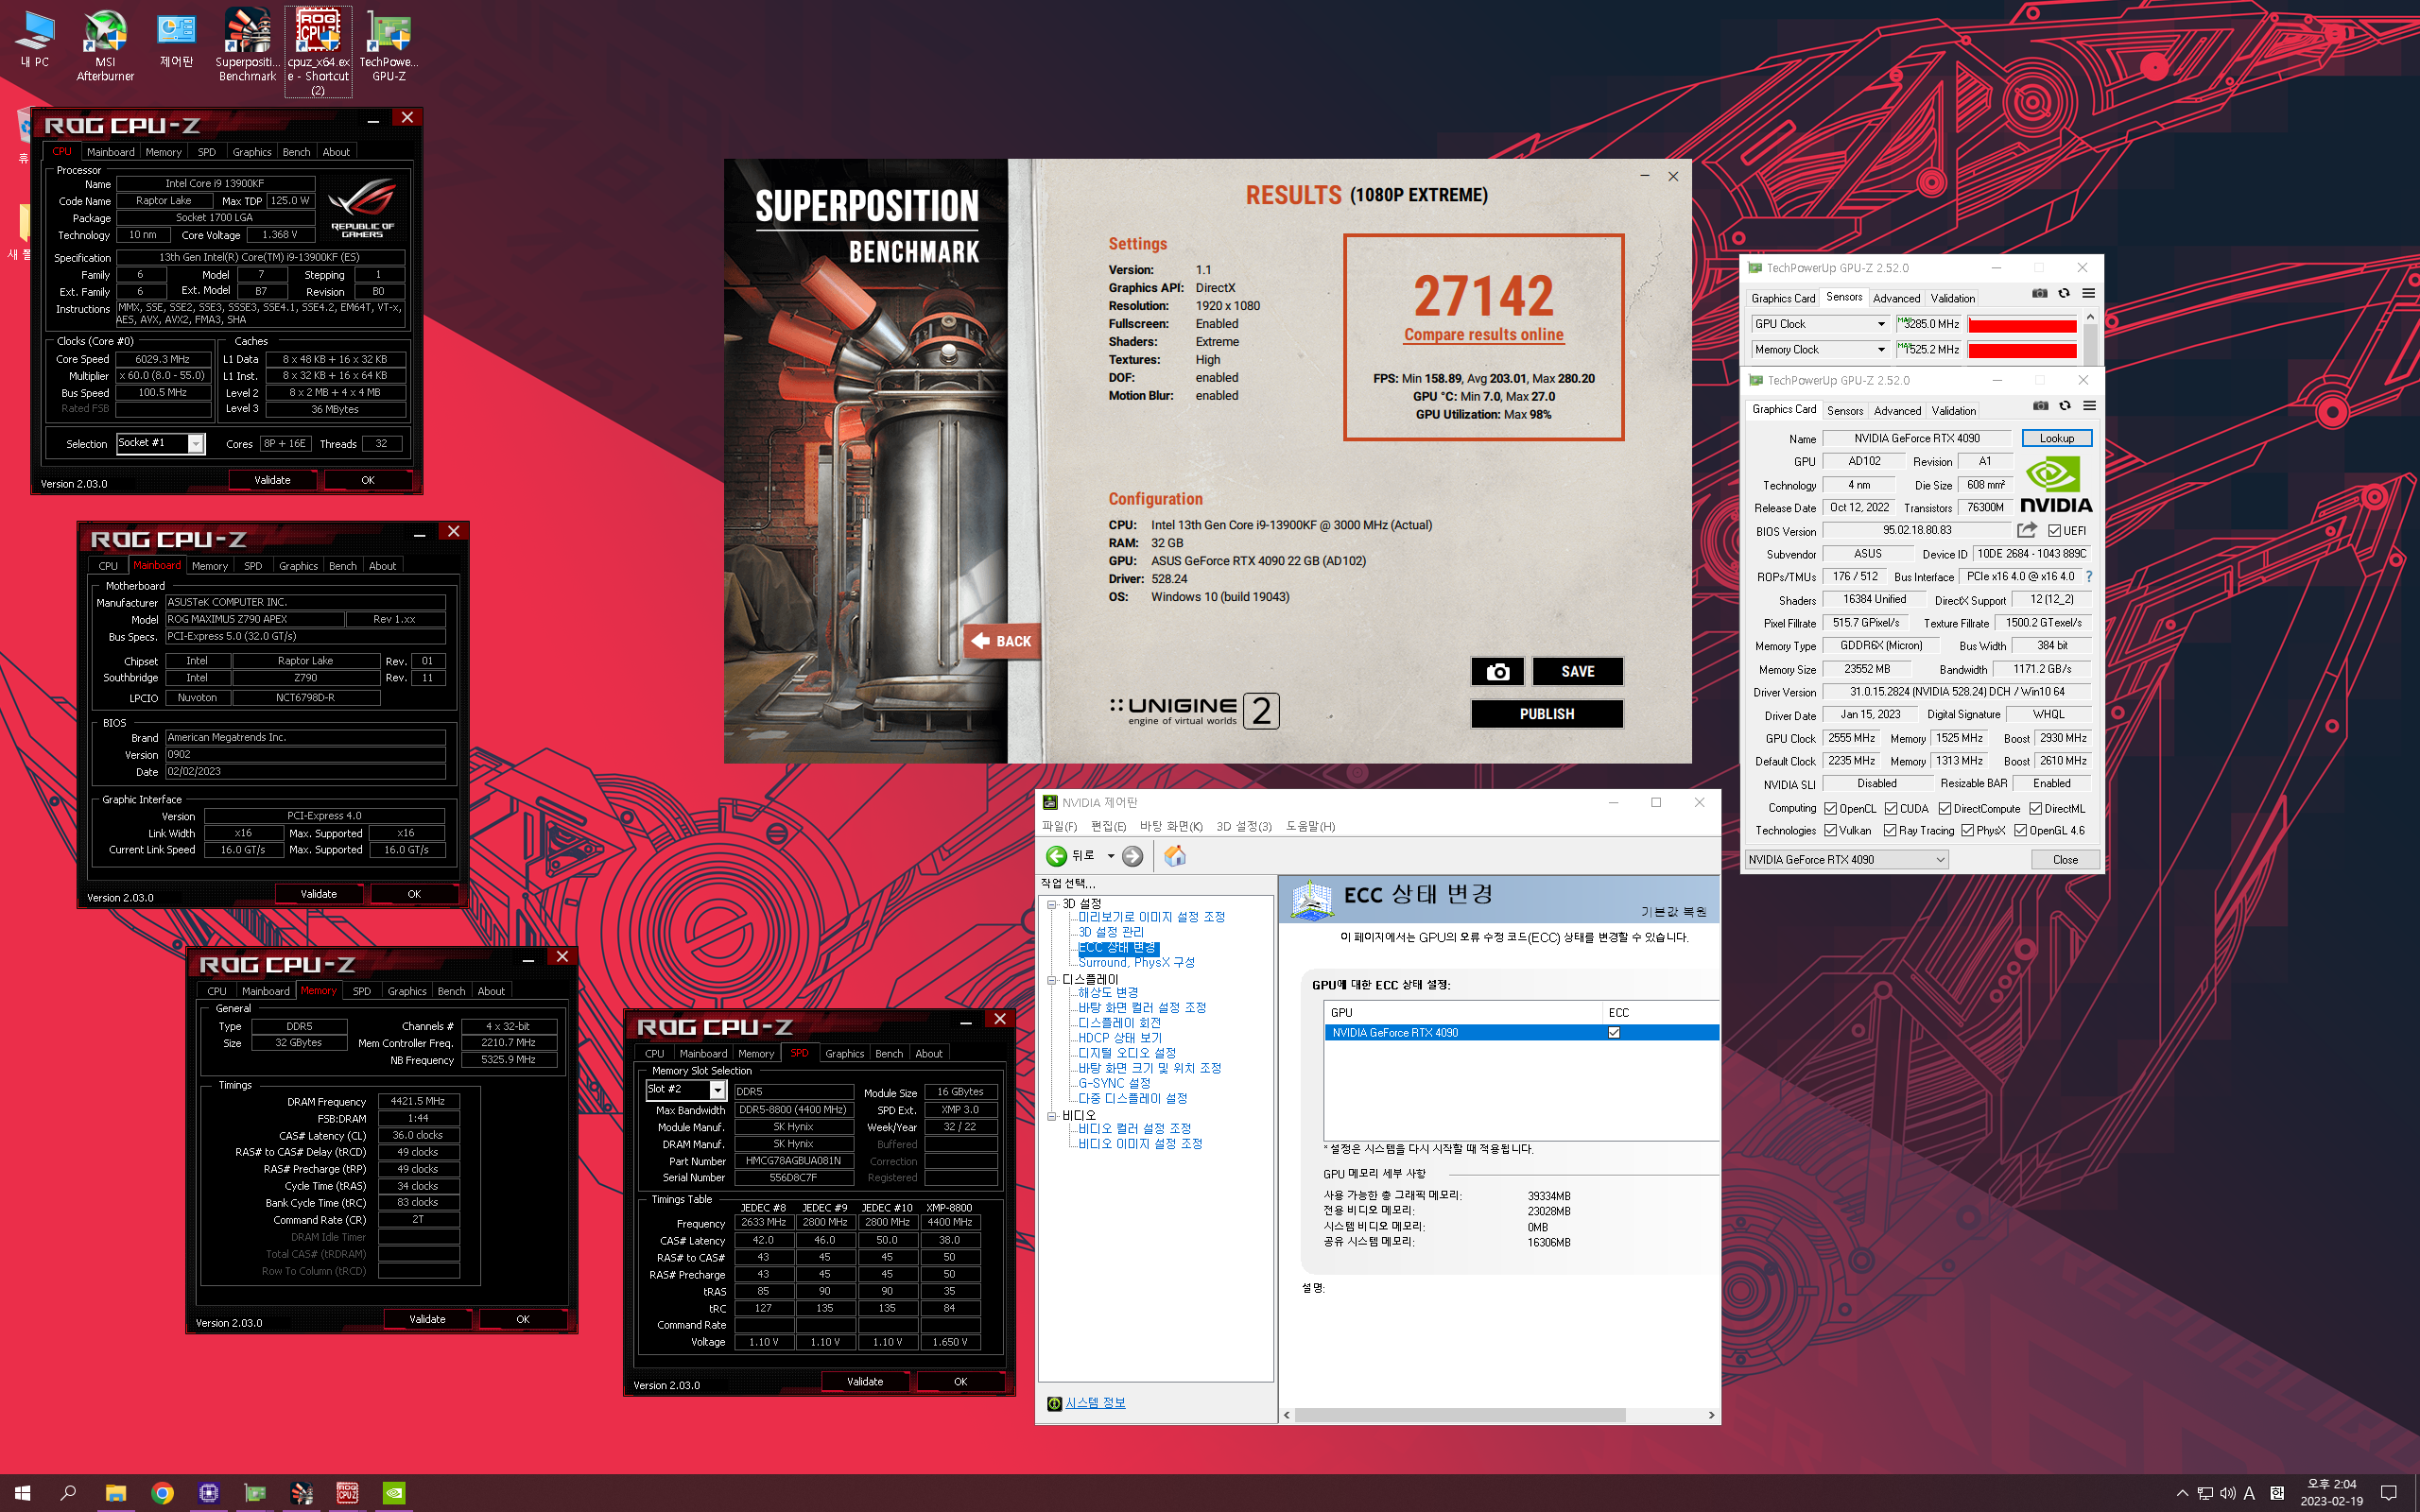This screenshot has height=1512, width=2420.
Task: Open back-history dropdown arrow in NVIDIA panel
Action: tap(1110, 856)
